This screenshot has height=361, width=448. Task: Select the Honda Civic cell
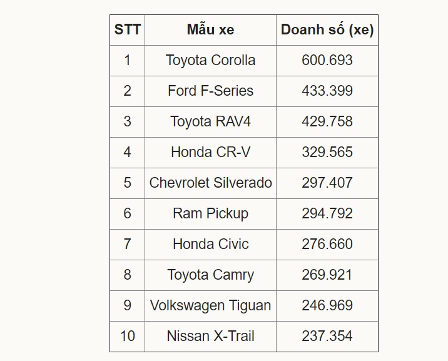[210, 244]
